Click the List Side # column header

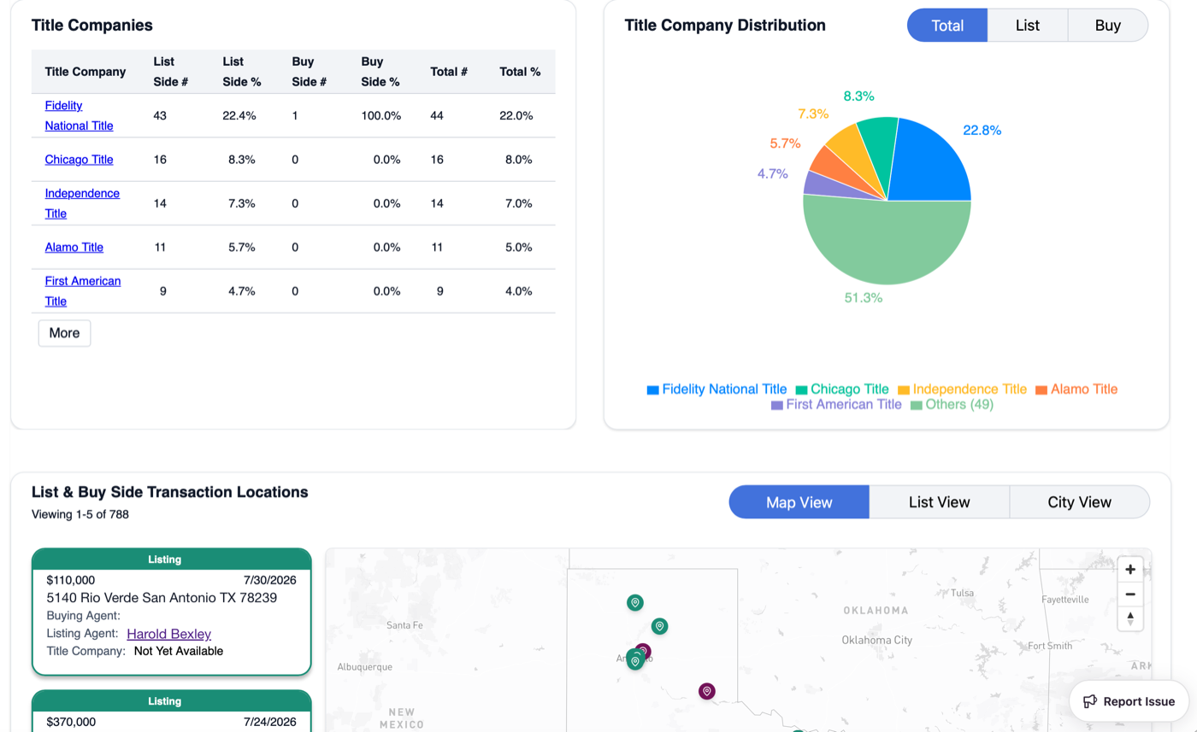[x=171, y=72]
